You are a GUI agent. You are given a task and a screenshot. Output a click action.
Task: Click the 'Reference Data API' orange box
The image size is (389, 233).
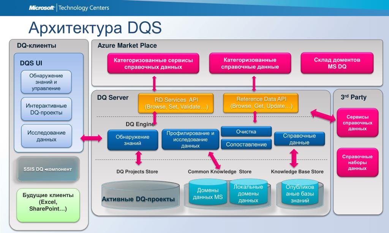click(261, 102)
